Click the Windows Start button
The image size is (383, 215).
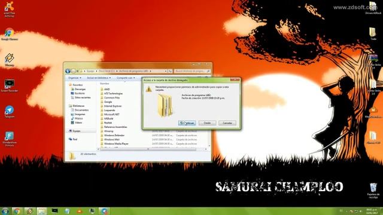[5, 211]
